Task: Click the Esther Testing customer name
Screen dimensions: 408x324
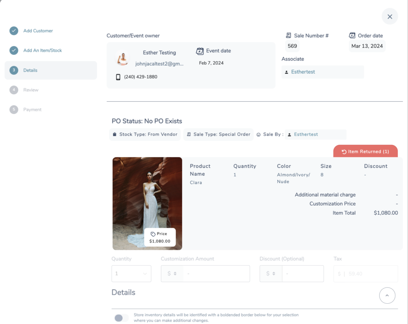Action: click(159, 52)
